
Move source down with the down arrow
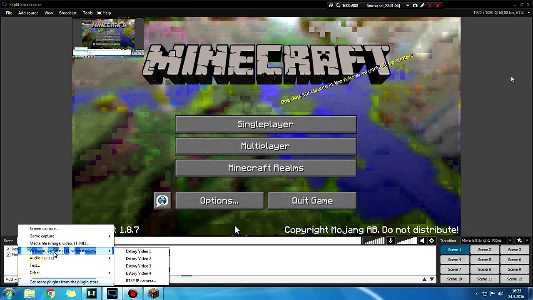[x=432, y=279]
